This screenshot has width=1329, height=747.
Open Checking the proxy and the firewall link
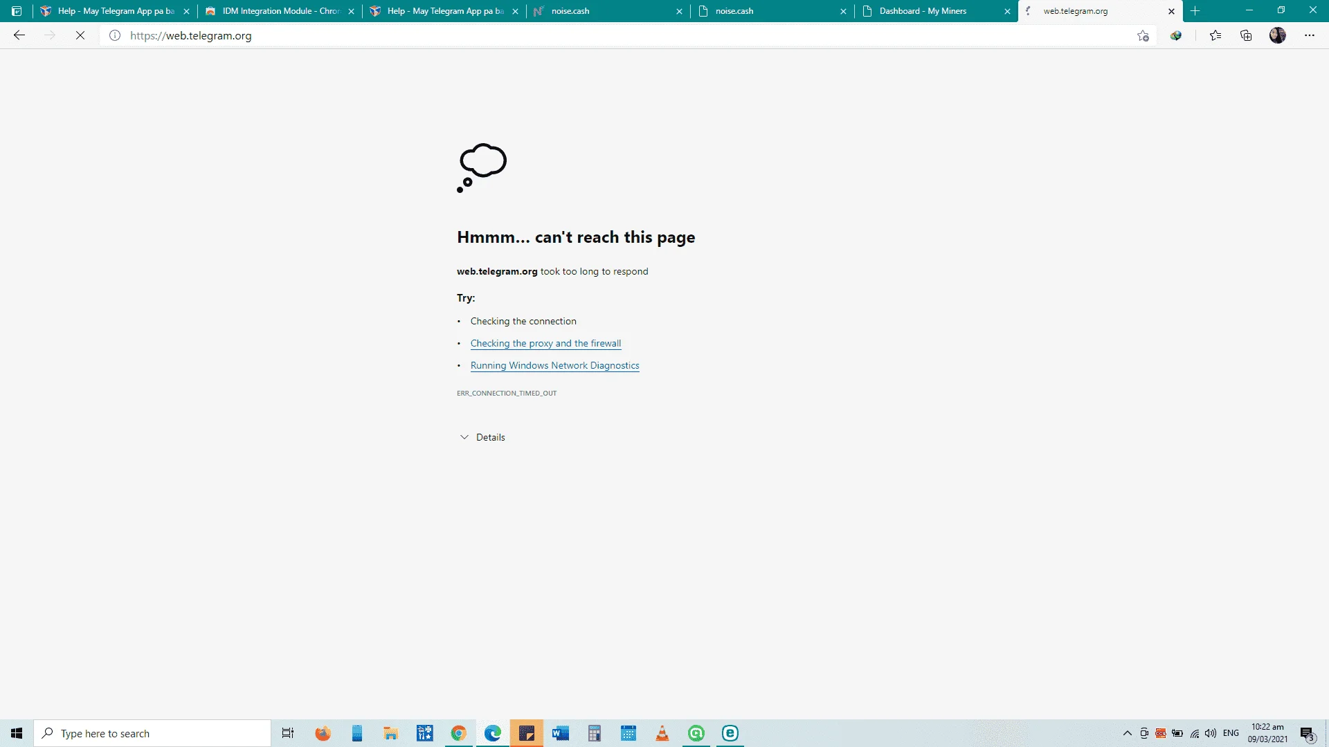[x=545, y=343]
